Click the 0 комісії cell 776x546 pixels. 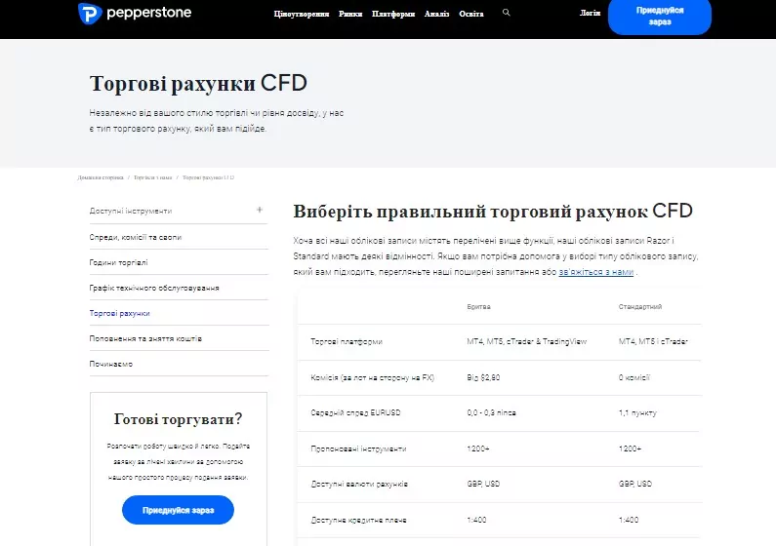click(633, 377)
